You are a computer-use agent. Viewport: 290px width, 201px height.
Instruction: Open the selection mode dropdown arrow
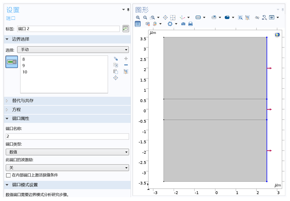(204, 18)
